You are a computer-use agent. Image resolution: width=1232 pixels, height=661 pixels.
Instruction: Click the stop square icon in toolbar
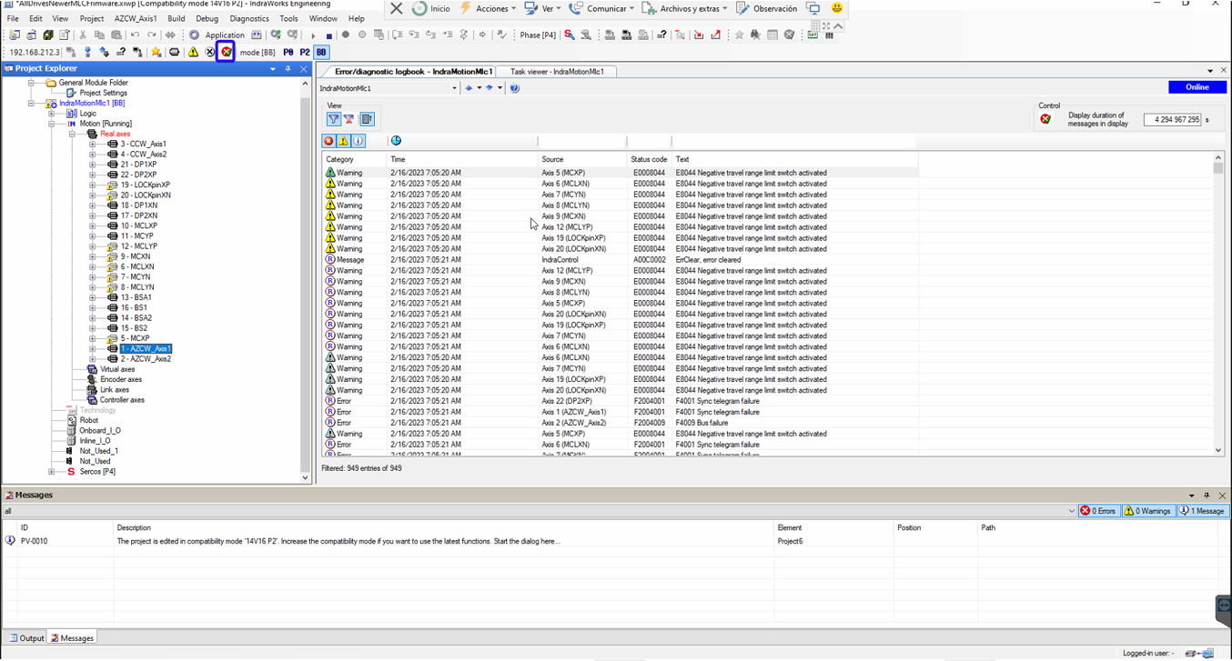[x=329, y=35]
